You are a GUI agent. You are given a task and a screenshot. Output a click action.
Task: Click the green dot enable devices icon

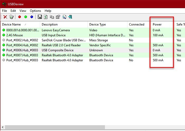26,17
